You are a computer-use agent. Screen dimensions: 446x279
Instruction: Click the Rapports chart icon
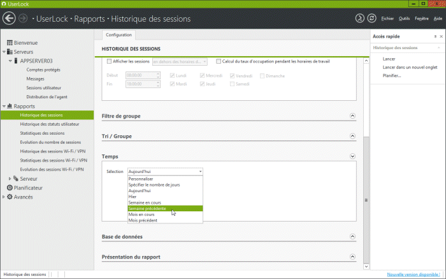click(10, 106)
